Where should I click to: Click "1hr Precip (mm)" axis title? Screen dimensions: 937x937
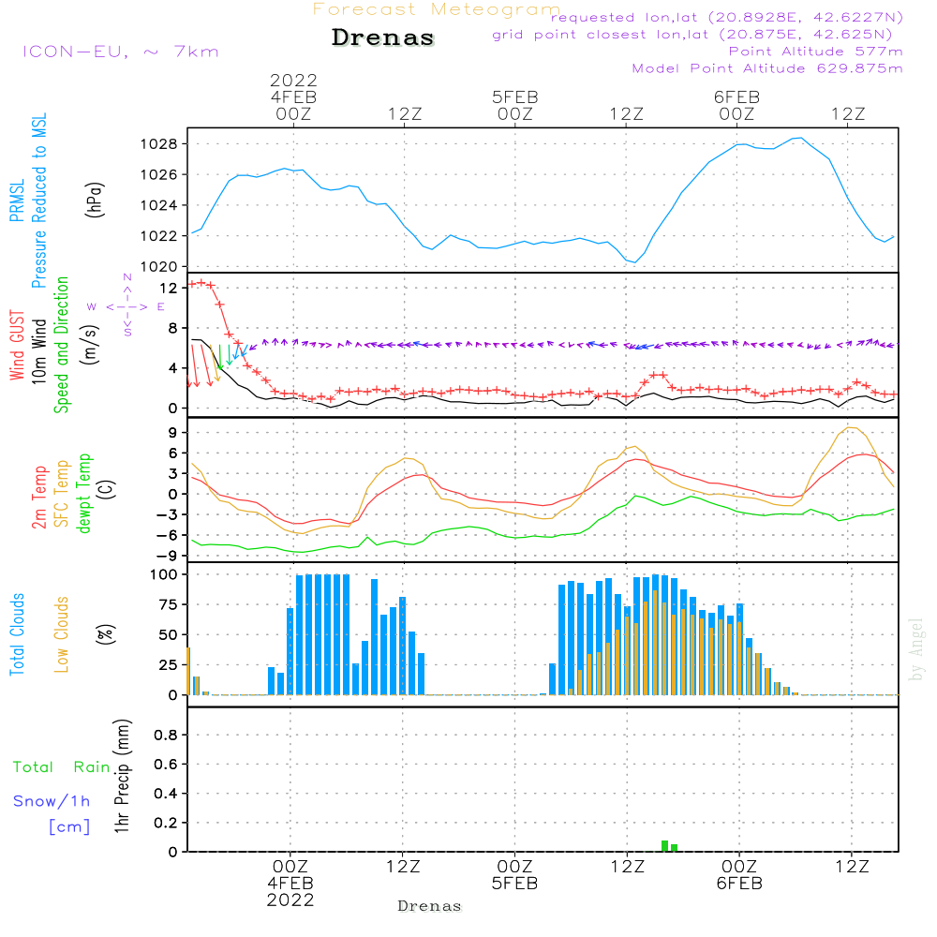122,776
